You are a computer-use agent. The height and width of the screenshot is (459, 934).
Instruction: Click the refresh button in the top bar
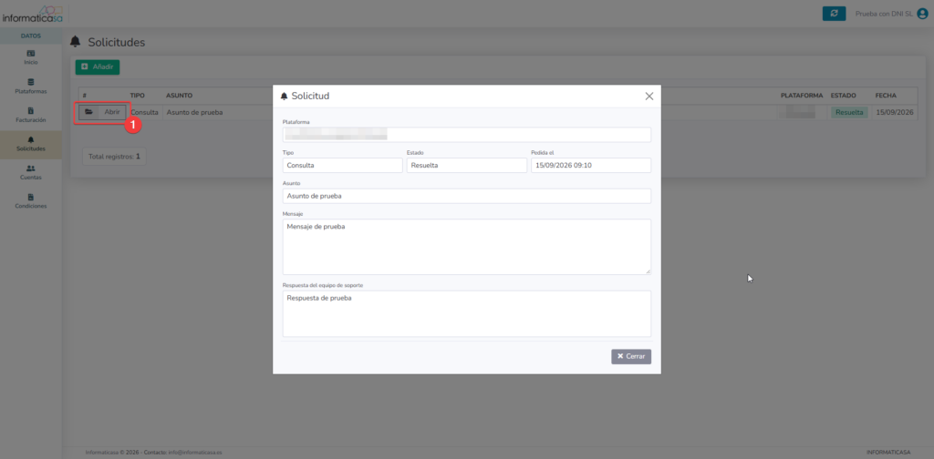pos(834,14)
